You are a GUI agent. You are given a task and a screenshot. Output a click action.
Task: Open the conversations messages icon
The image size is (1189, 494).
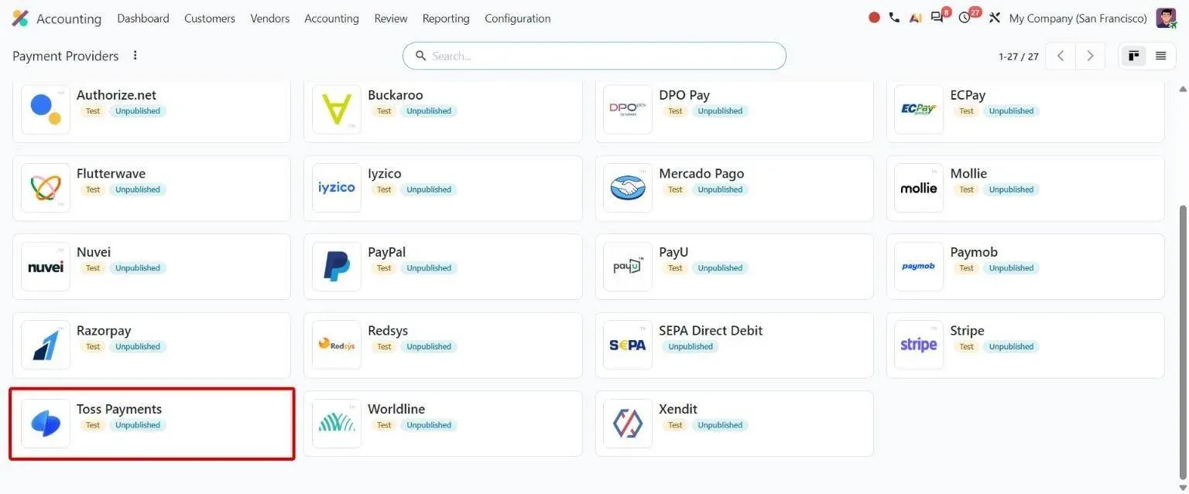coord(937,18)
